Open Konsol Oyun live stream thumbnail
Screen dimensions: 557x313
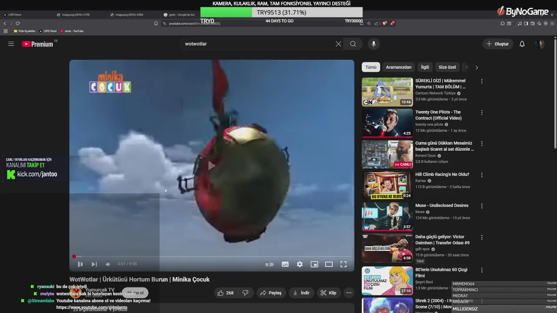pyautogui.click(x=387, y=154)
